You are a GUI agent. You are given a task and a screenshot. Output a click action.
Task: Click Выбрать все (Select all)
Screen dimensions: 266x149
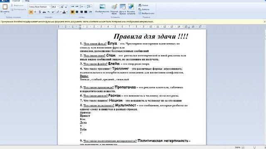(146, 13)
